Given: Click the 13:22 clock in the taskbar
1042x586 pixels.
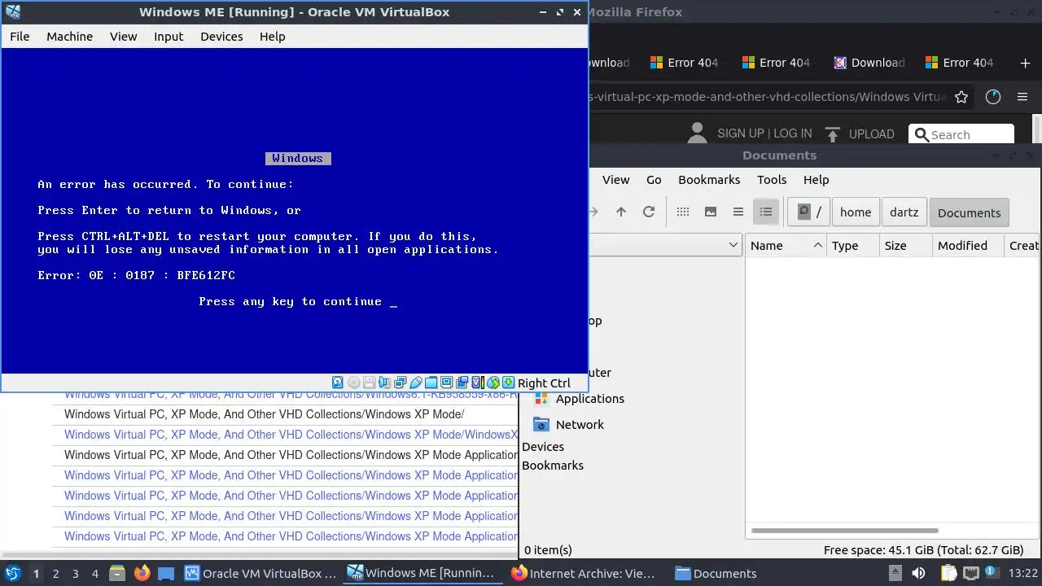Looking at the screenshot, I should [x=1025, y=573].
